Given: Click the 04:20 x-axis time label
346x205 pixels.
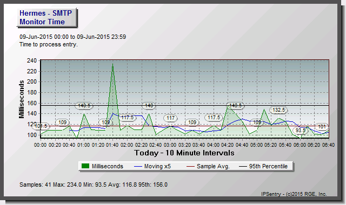Looking at the screenshot, I should click(228, 145).
